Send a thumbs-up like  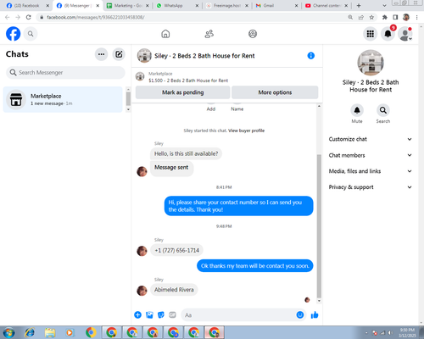[315, 314]
